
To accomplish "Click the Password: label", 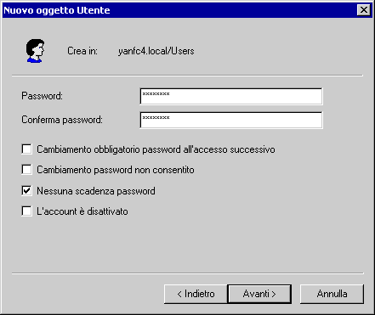I will pos(42,96).
